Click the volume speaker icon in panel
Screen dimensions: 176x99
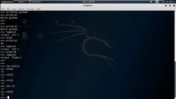[167, 2]
